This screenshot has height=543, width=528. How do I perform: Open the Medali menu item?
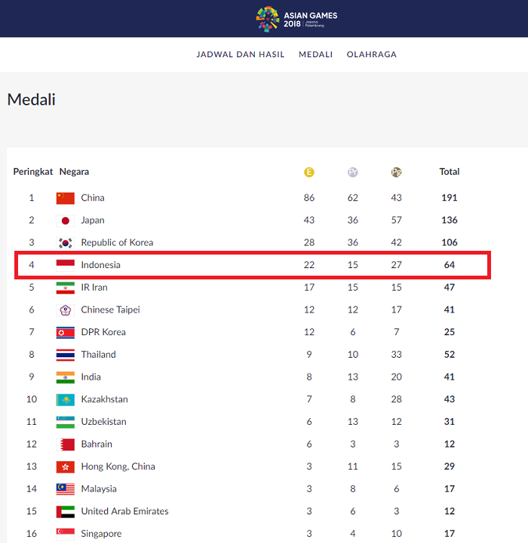tap(316, 54)
